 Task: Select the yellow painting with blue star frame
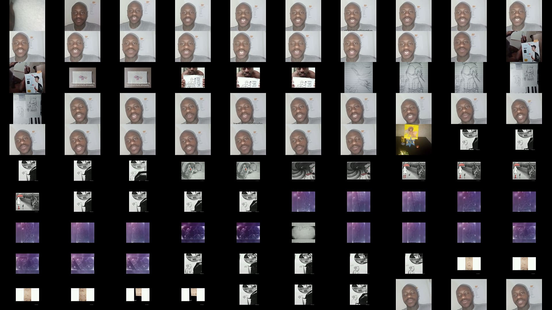pyautogui.click(x=414, y=139)
